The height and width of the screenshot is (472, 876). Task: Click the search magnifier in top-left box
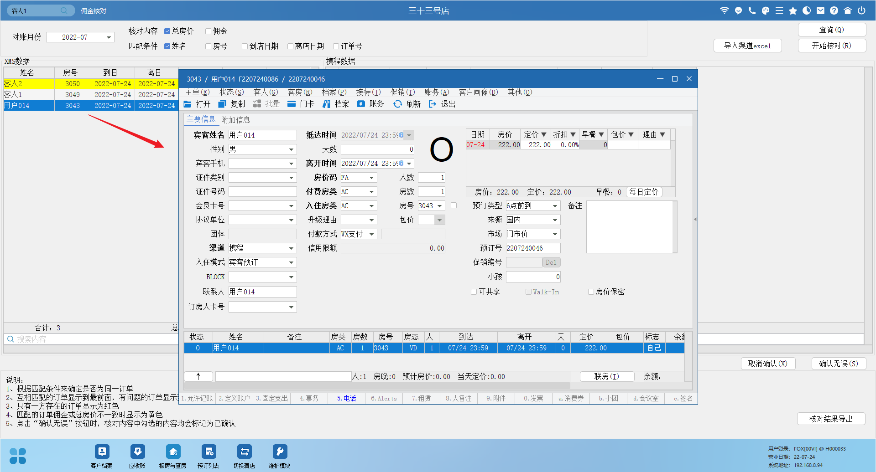[64, 10]
